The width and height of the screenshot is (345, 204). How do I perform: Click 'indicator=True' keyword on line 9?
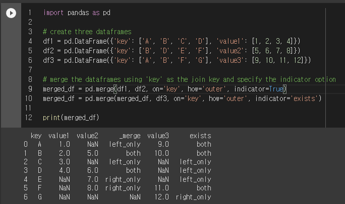[259, 89]
